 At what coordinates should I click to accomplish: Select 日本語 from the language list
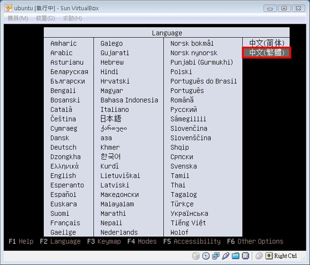click(110, 119)
